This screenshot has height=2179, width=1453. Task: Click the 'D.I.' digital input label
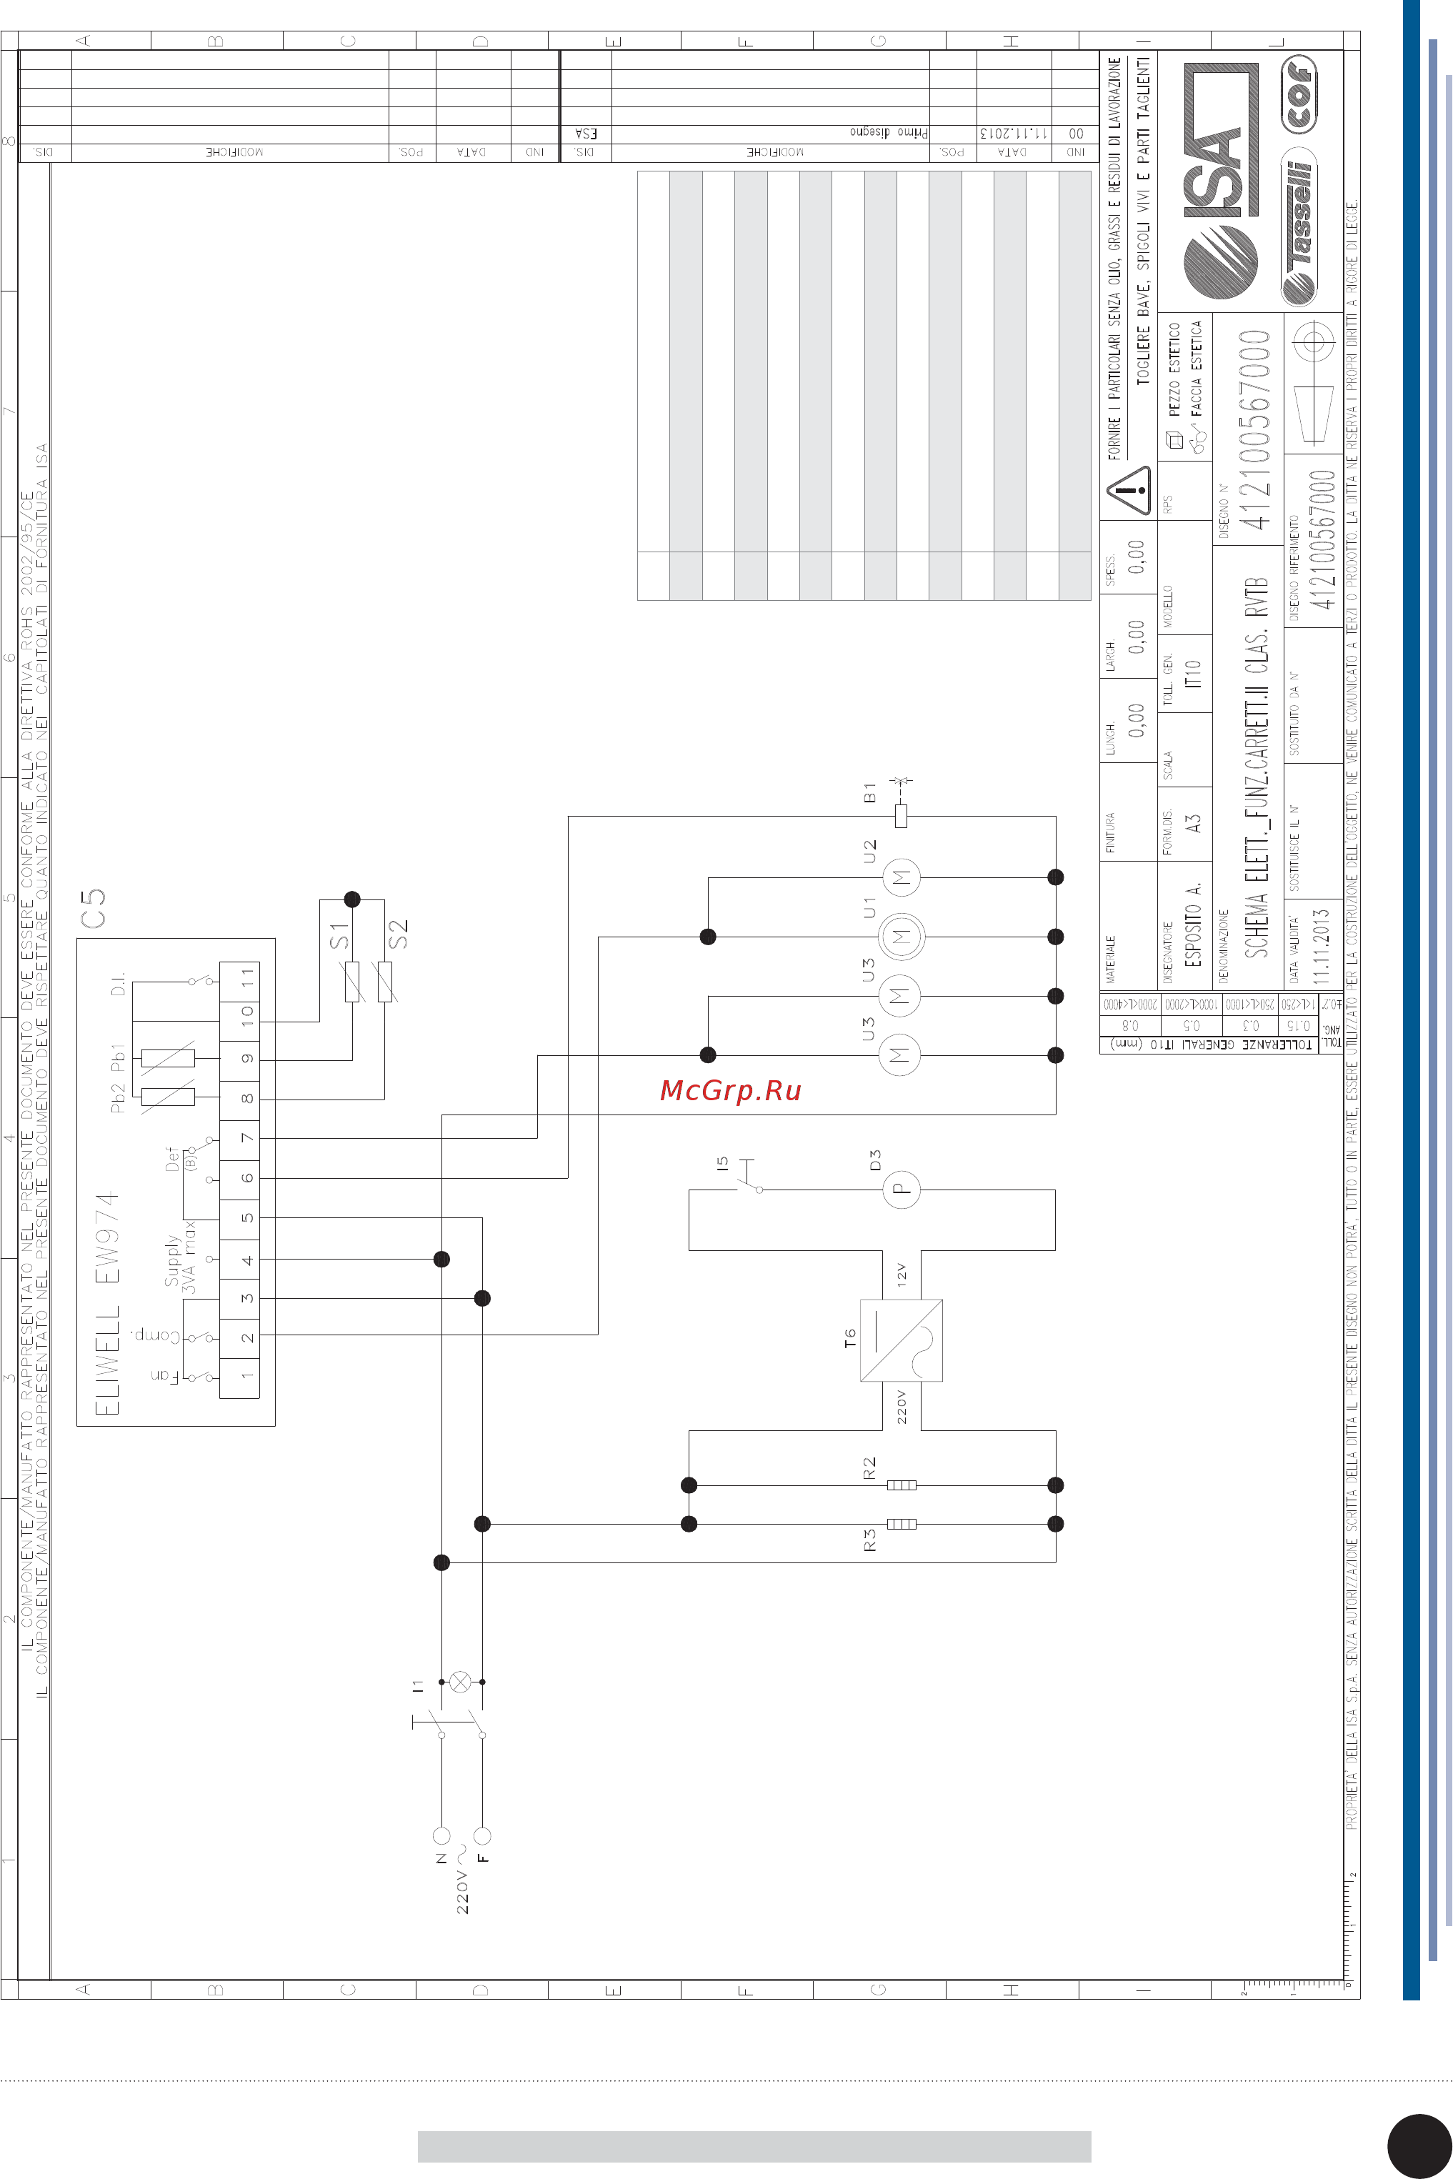point(119,984)
